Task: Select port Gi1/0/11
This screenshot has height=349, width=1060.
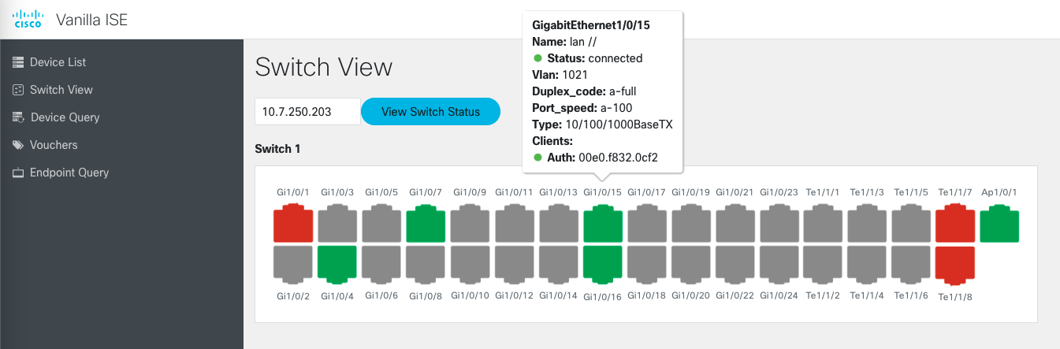Action: [x=514, y=223]
